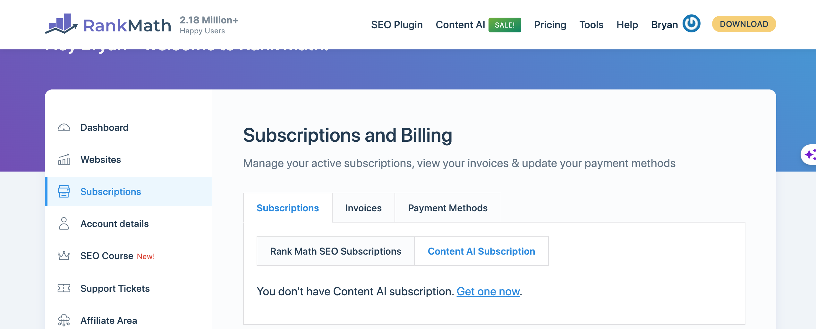Select the Rank Math SEO Subscriptions tab
816x329 pixels.
(x=336, y=251)
